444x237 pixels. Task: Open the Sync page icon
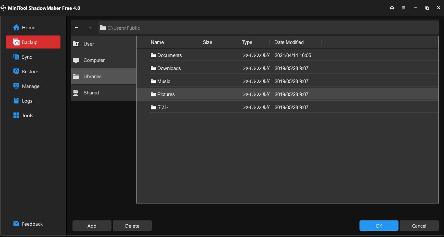tap(16, 57)
